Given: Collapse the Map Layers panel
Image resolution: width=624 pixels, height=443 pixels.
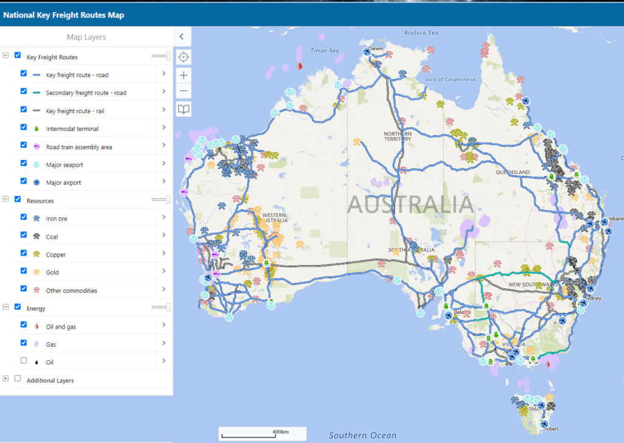Looking at the screenshot, I should tap(181, 36).
